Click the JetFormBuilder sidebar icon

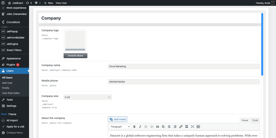[3, 38]
